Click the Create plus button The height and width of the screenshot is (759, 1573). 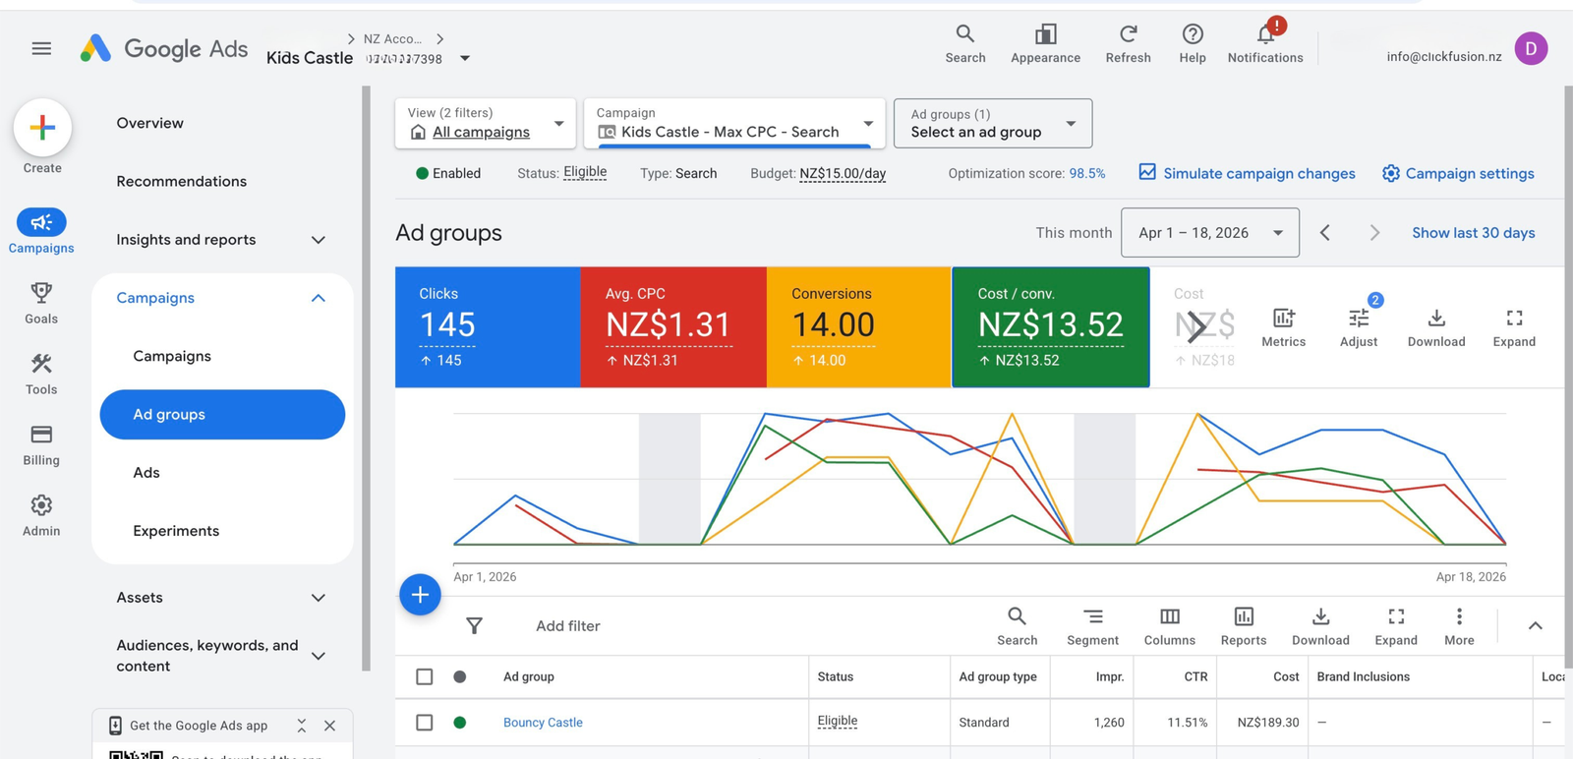42,128
